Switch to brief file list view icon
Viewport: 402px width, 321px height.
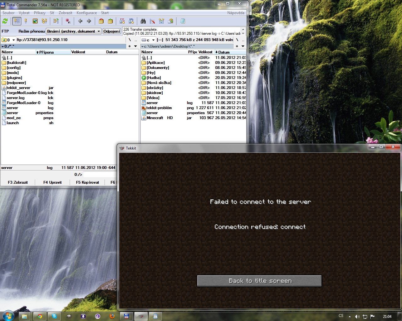tap(17, 21)
